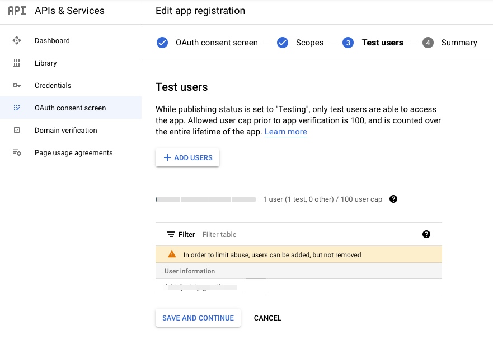The height and width of the screenshot is (339, 493).
Task: Click the Domain verification checkbox icon
Action: tap(17, 130)
